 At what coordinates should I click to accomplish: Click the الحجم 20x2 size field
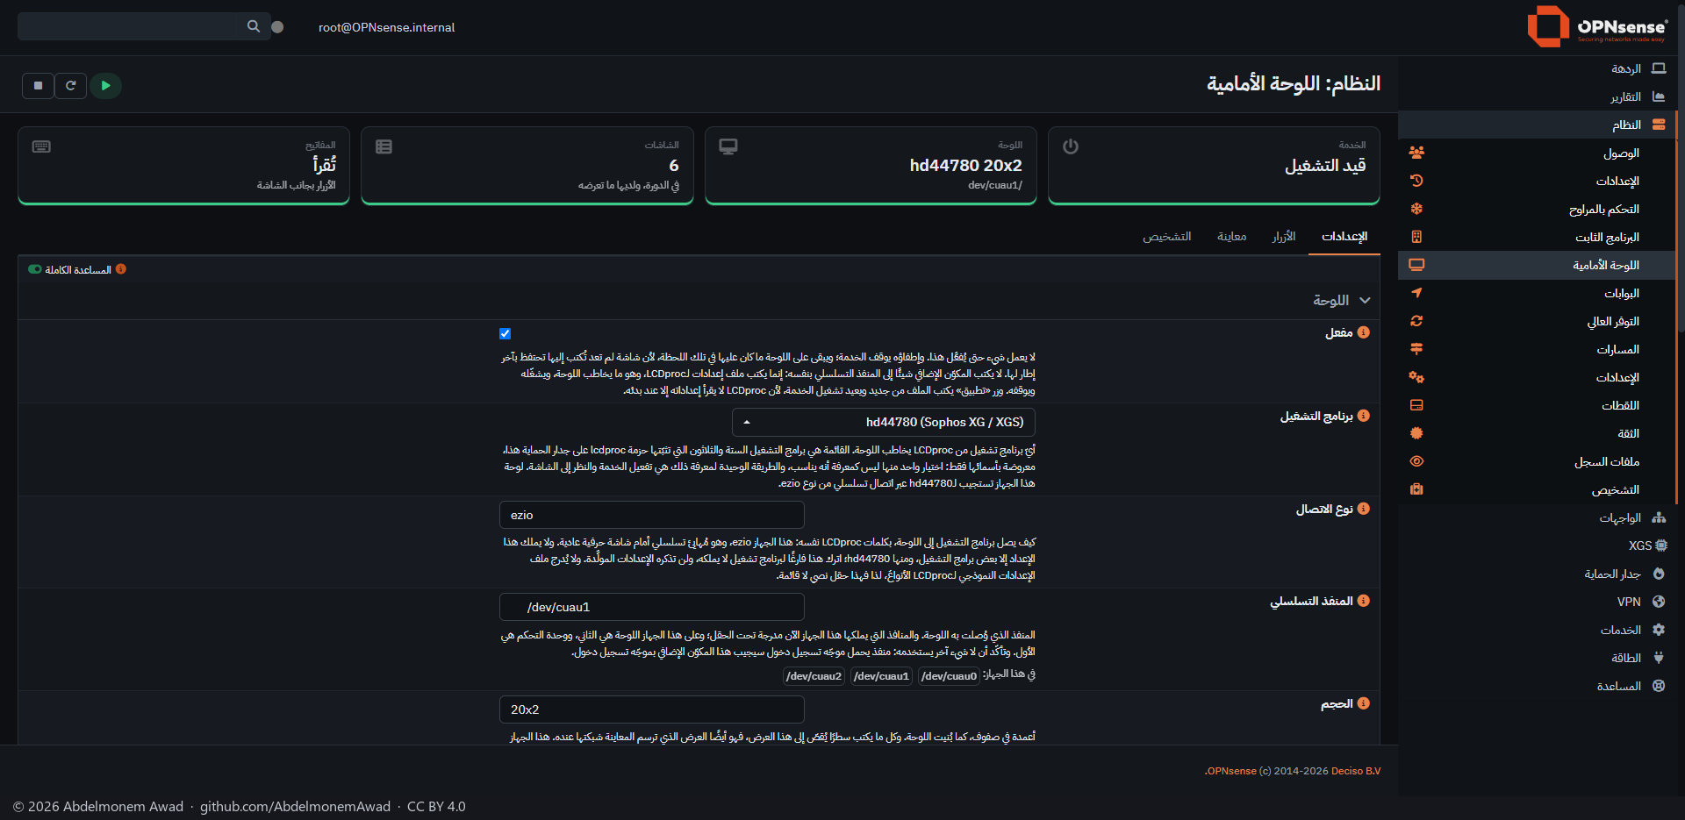point(652,709)
